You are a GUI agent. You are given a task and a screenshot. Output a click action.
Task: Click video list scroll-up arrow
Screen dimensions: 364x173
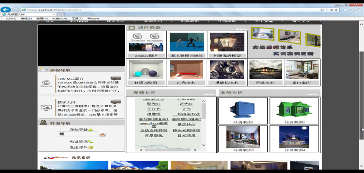[204, 101]
